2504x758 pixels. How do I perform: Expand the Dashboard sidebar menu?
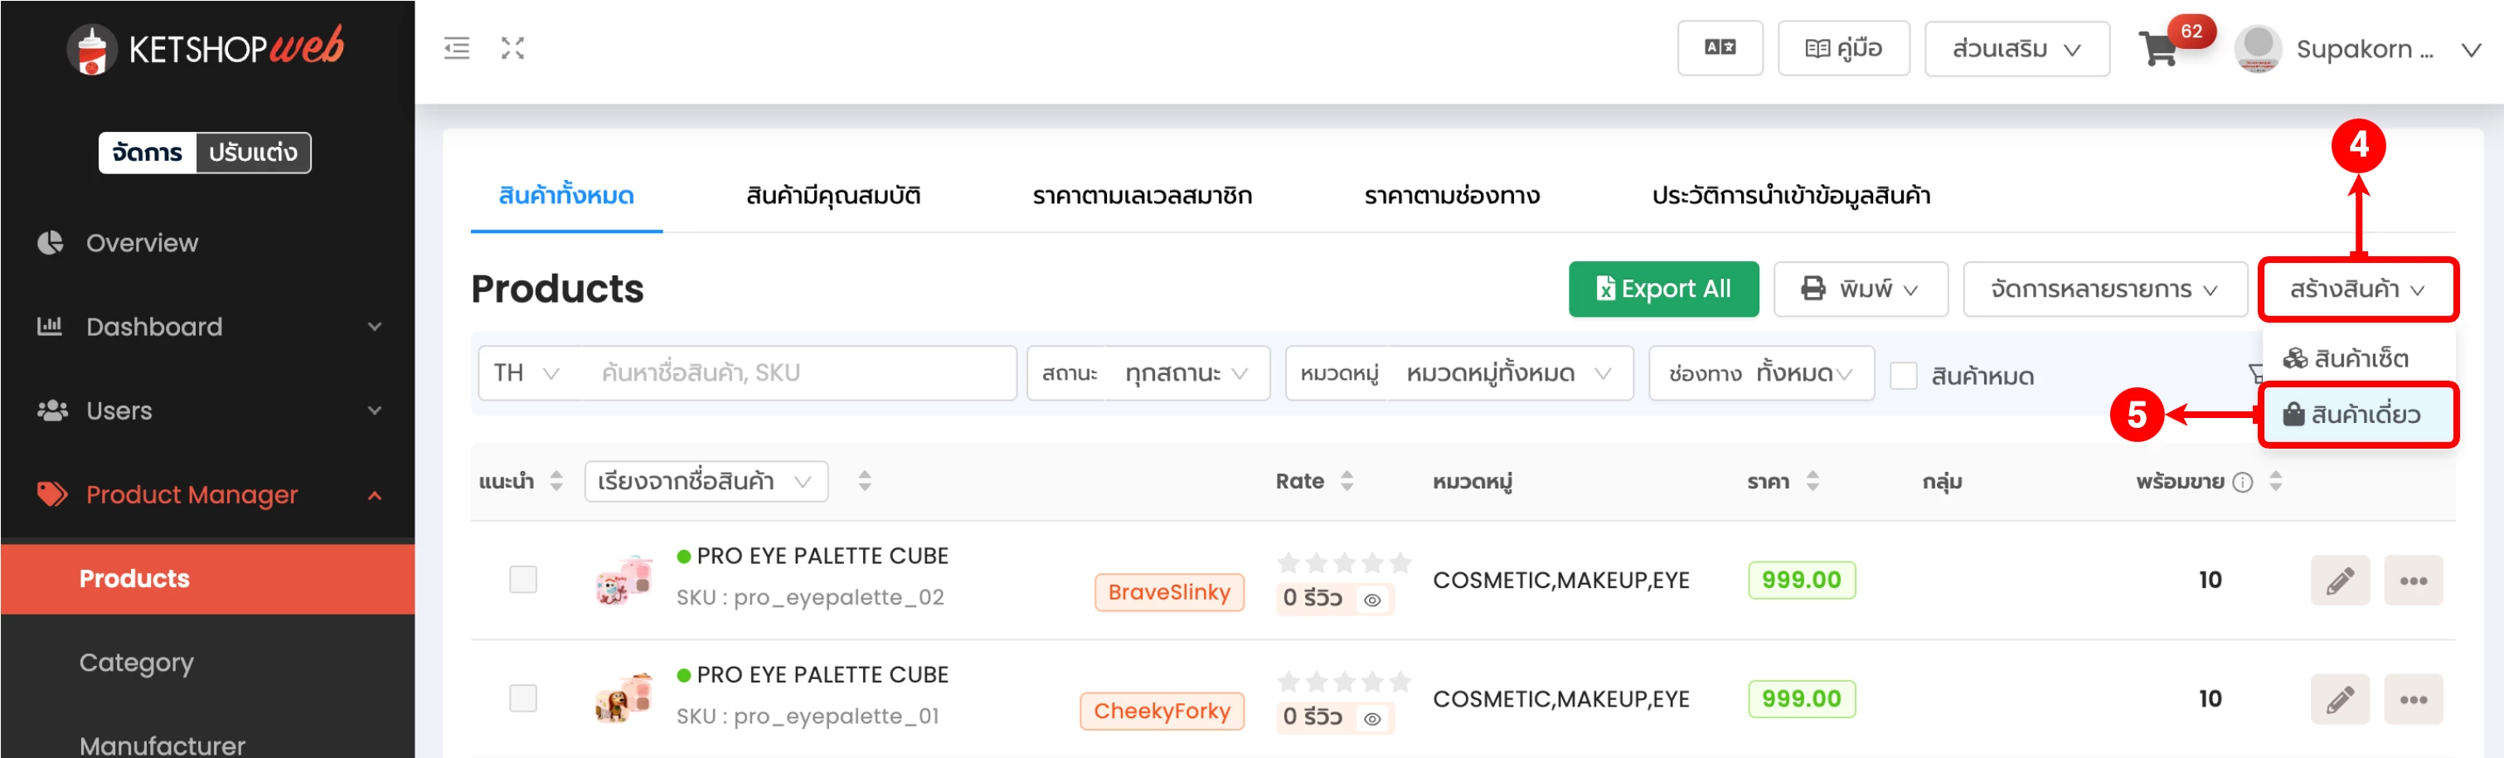click(208, 327)
